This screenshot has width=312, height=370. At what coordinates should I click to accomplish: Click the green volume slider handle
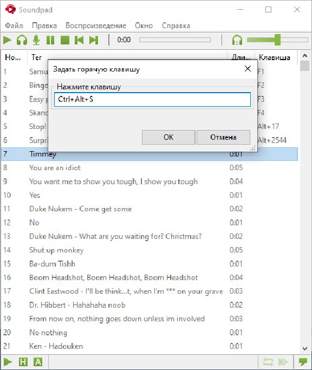click(277, 40)
